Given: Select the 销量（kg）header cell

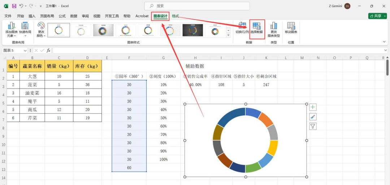Looking at the screenshot, I should tap(59, 66).
